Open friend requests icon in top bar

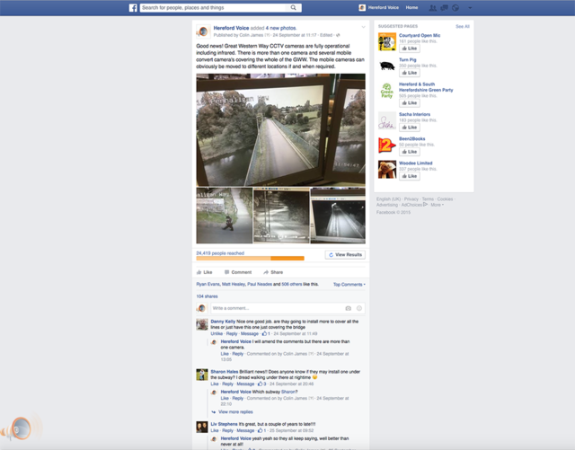[x=433, y=7]
